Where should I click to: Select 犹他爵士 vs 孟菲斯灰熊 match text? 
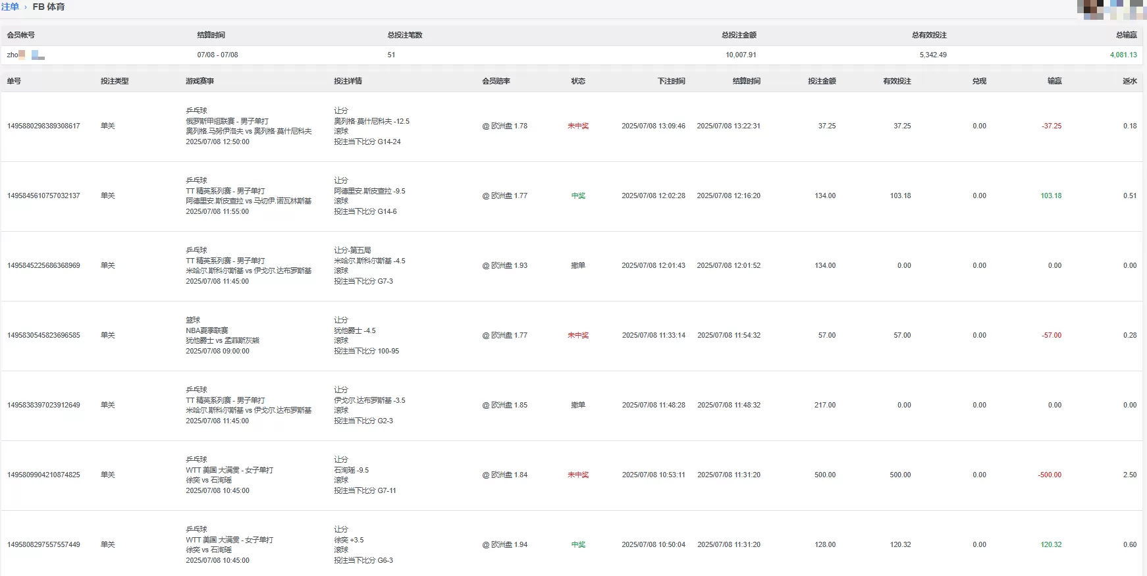pos(223,340)
